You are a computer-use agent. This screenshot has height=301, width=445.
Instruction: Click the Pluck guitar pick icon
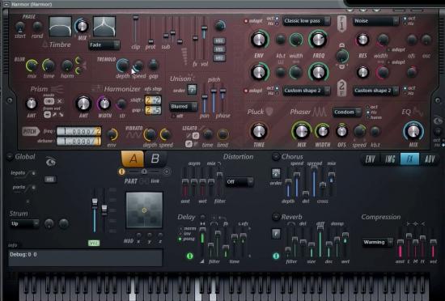269,112
